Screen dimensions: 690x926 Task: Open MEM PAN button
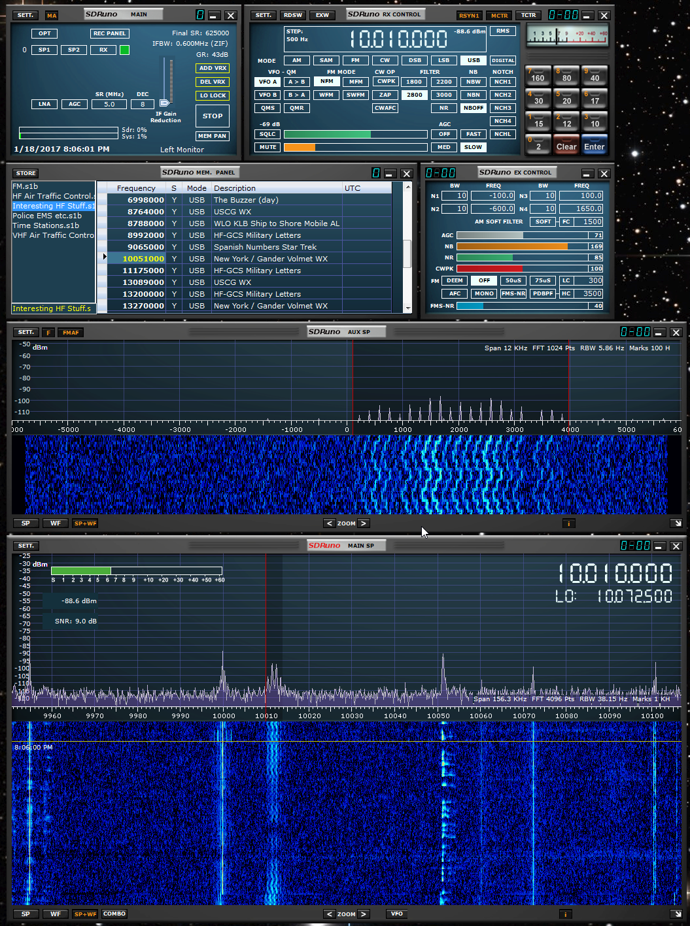[x=213, y=136]
